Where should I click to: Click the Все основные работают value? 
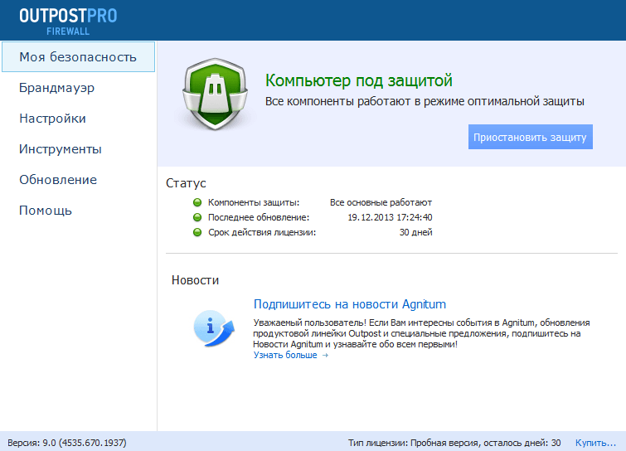click(381, 202)
